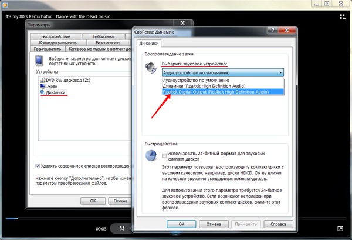Select DVD RW дисковод (Z:) device
352x240 pixels.
tap(65, 80)
